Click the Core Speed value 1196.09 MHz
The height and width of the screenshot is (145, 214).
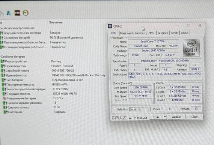tap(140, 87)
